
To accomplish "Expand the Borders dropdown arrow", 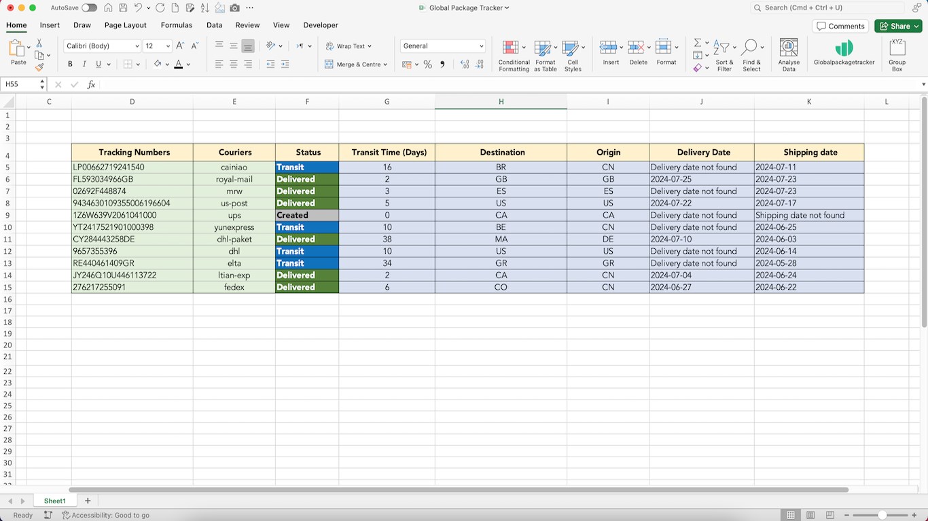I will coord(138,64).
